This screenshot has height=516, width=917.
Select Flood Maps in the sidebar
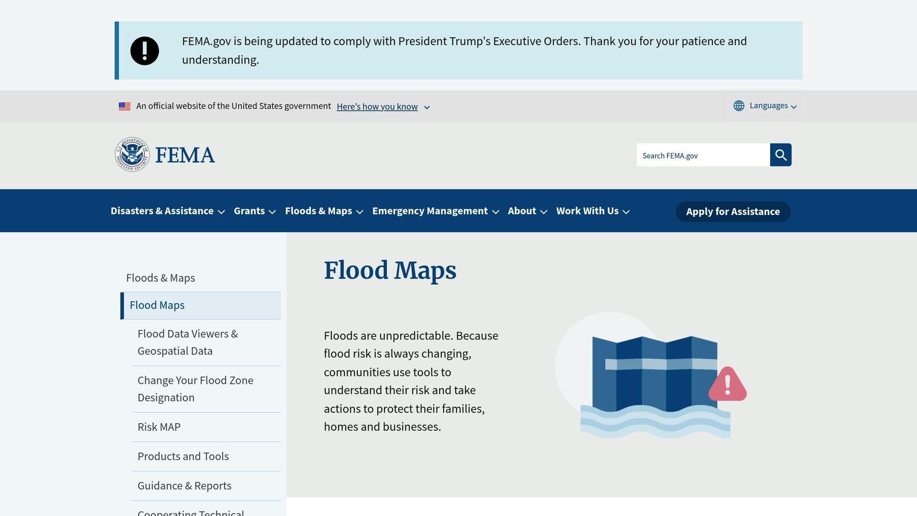click(x=157, y=305)
